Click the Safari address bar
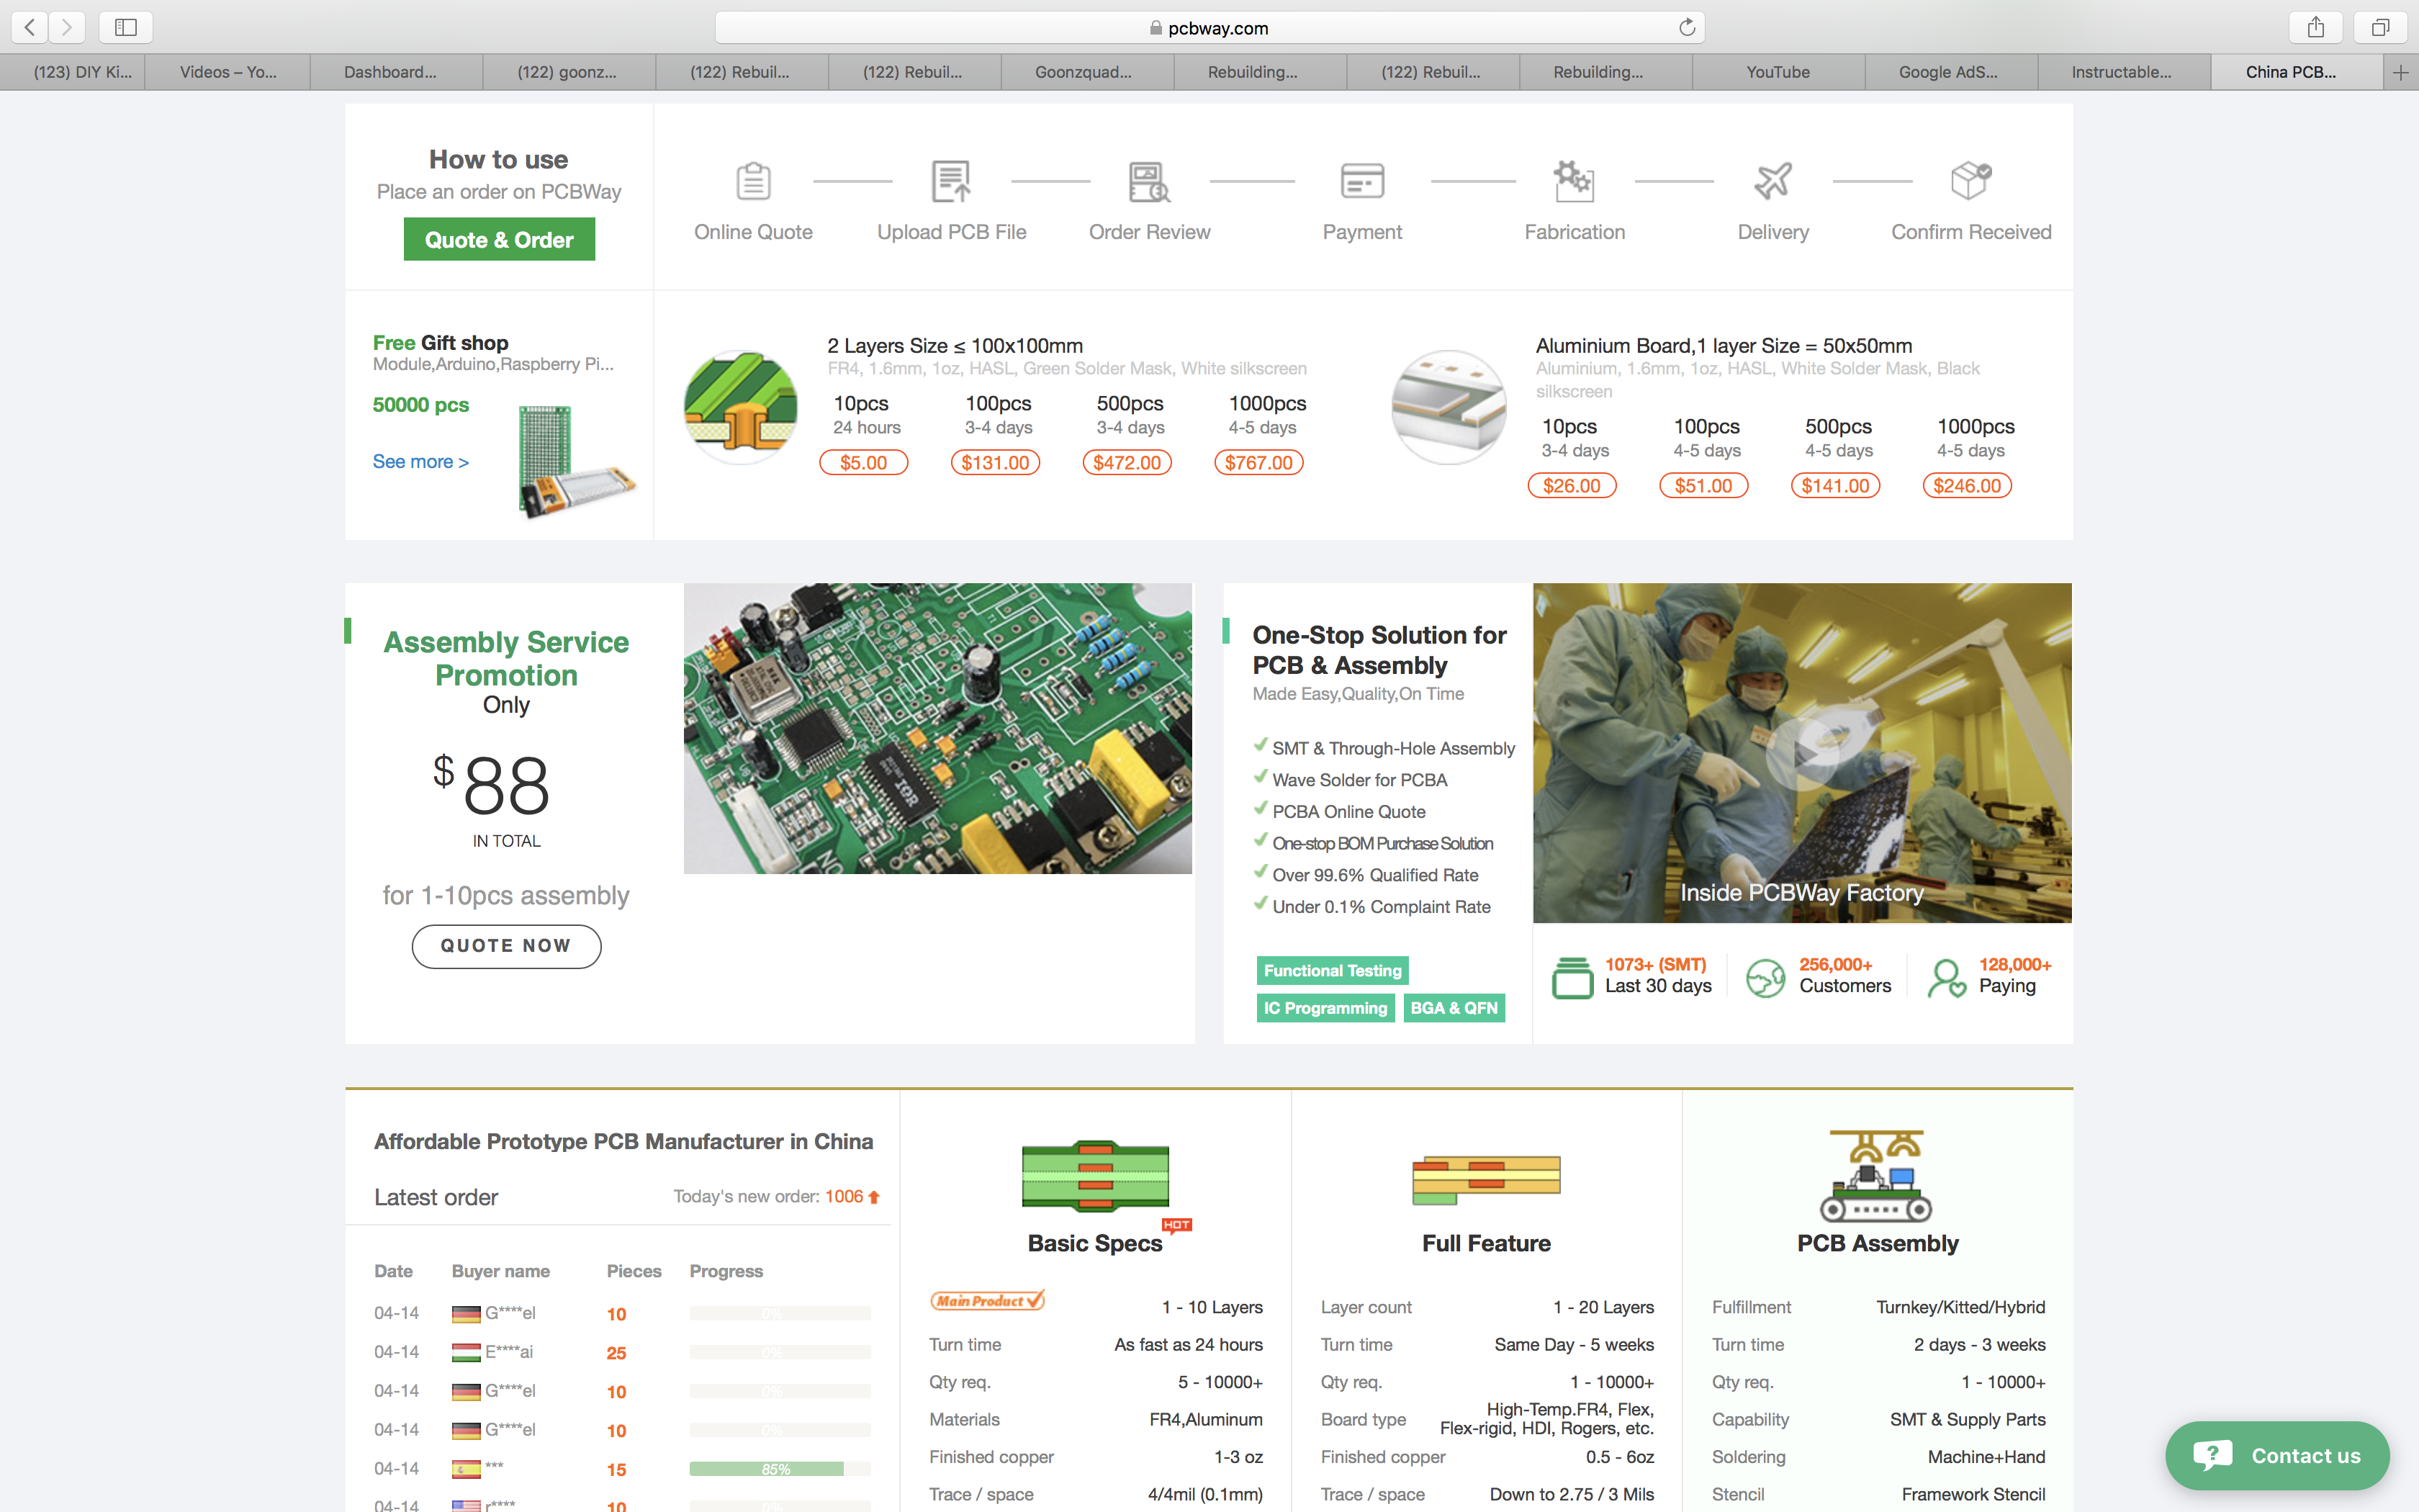 pyautogui.click(x=1209, y=27)
